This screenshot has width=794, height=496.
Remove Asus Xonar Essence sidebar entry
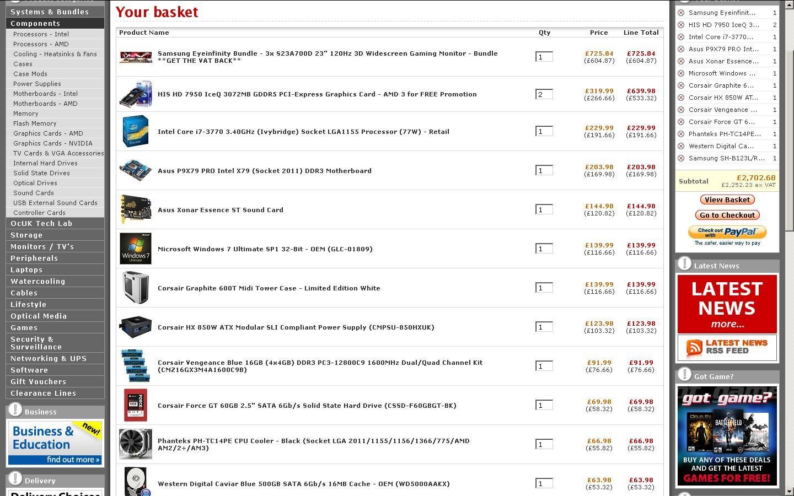[x=681, y=61]
